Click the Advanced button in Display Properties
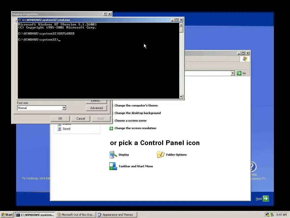This screenshot has width=290, height=218. tap(96, 108)
